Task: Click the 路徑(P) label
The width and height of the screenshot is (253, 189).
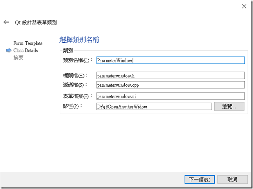Action: click(73, 106)
